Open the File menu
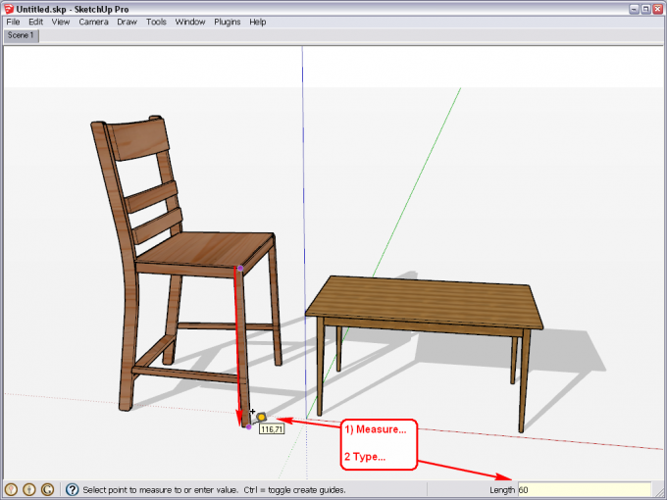This screenshot has width=667, height=500. pos(13,22)
